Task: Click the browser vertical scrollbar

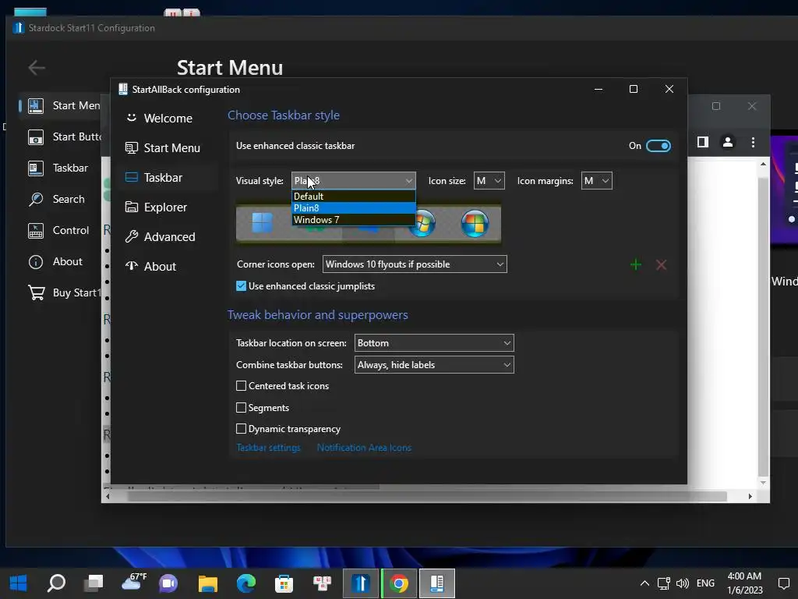Action: pyautogui.click(x=763, y=326)
